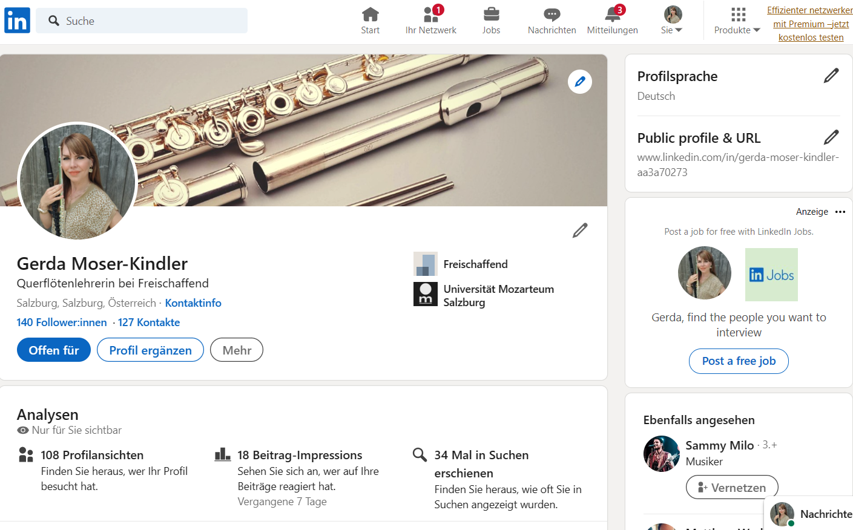Click the LinkedIn home logo

pyautogui.click(x=17, y=21)
